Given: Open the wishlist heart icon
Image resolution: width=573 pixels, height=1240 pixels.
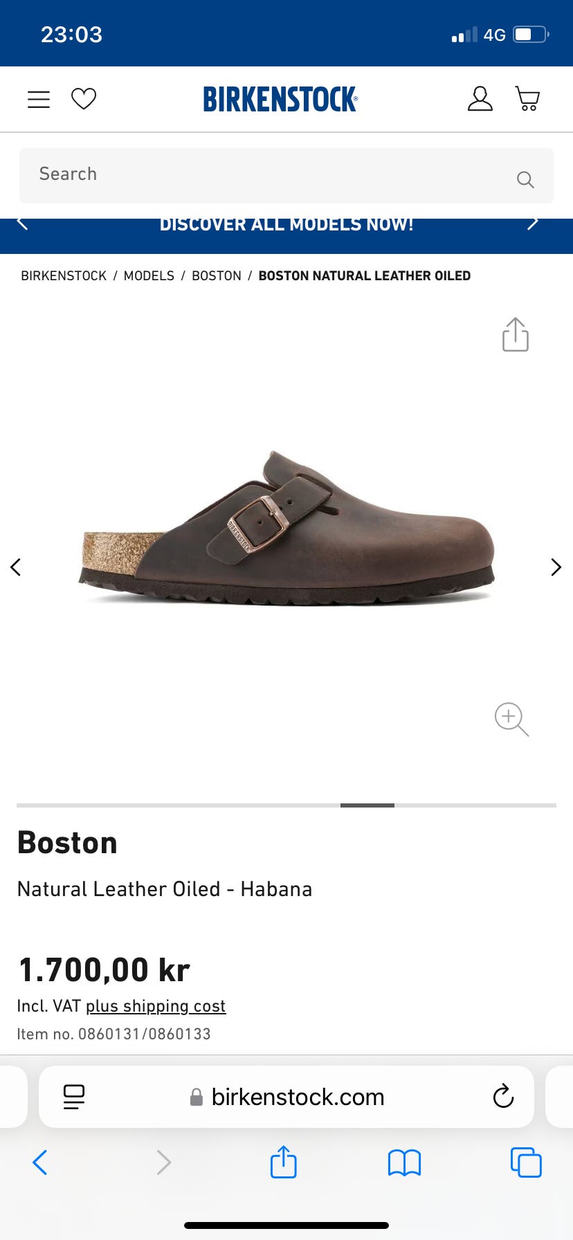Looking at the screenshot, I should tap(84, 99).
